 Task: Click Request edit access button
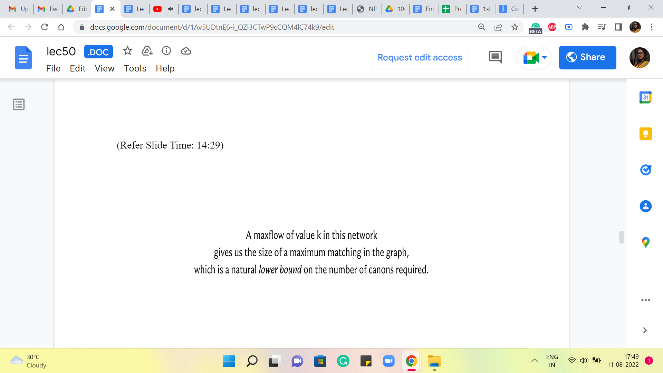click(x=420, y=57)
